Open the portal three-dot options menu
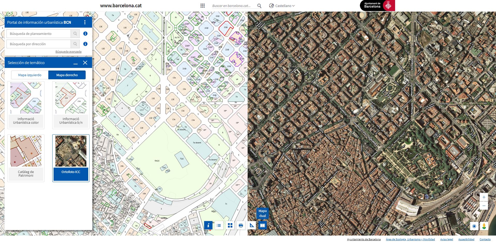The image size is (496, 242). 85,22
